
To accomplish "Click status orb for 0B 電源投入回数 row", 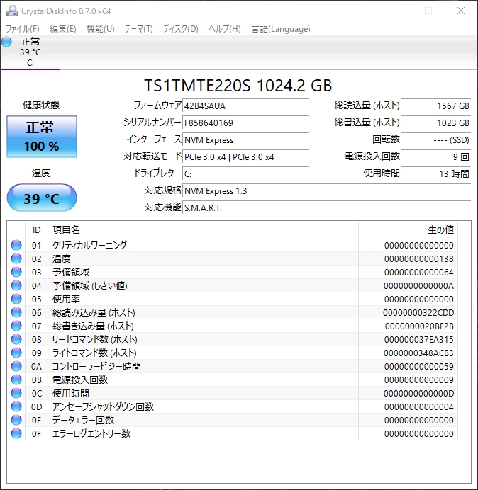I will tap(16, 380).
